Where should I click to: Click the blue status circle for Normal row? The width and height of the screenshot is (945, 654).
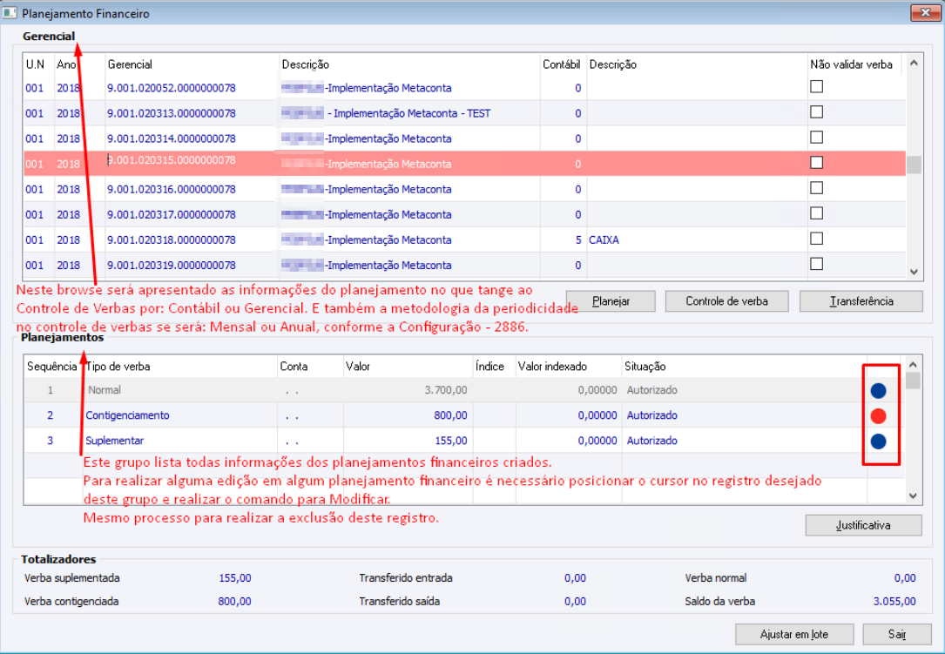pos(878,391)
